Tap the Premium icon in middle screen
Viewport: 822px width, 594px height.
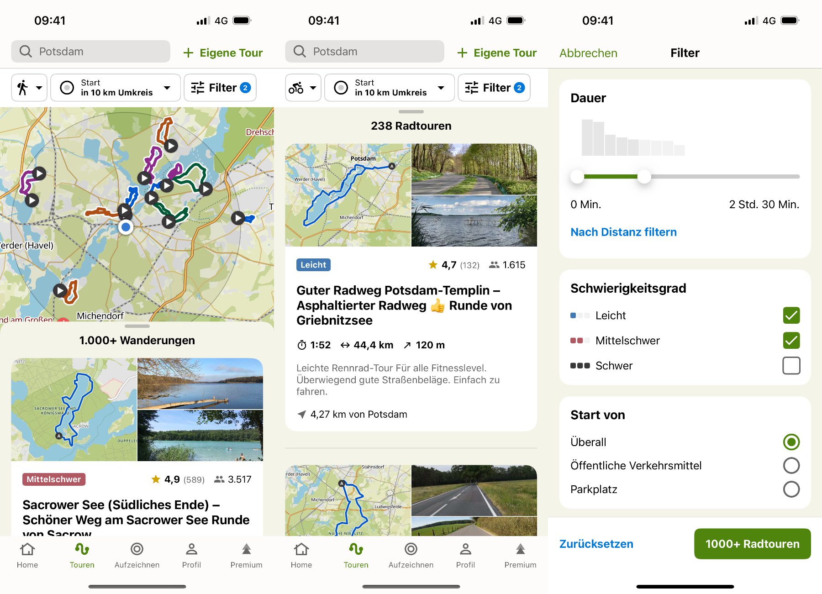(x=520, y=549)
